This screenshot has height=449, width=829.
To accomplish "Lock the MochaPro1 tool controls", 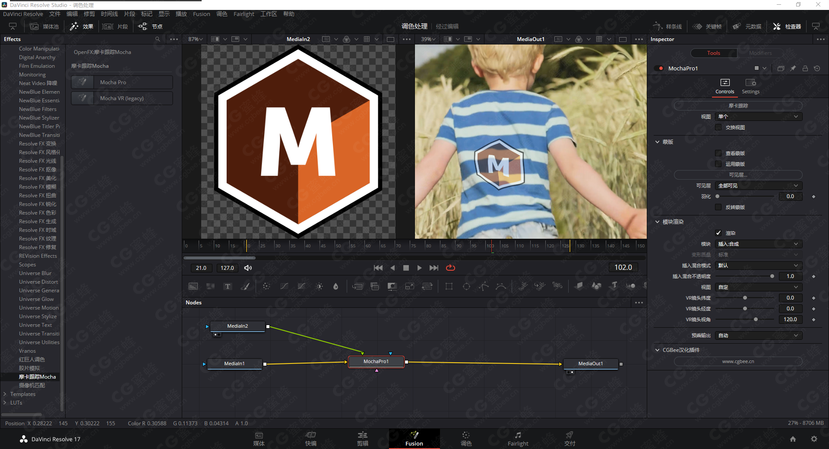I will pos(805,68).
